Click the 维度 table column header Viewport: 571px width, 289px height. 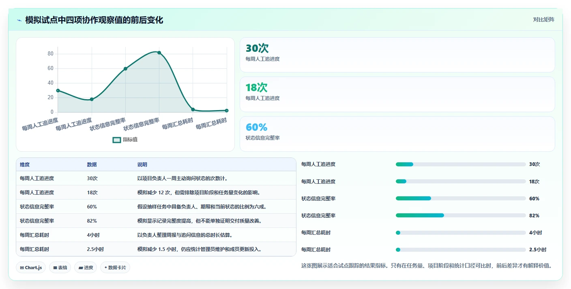click(x=25, y=165)
